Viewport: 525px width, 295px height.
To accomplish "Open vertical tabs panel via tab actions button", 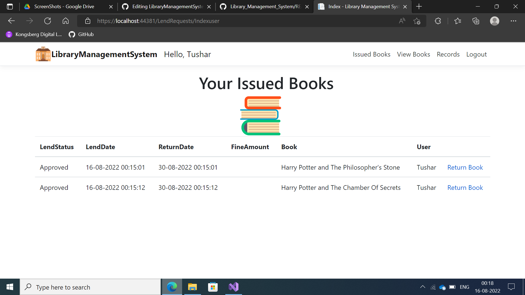I will [10, 7].
